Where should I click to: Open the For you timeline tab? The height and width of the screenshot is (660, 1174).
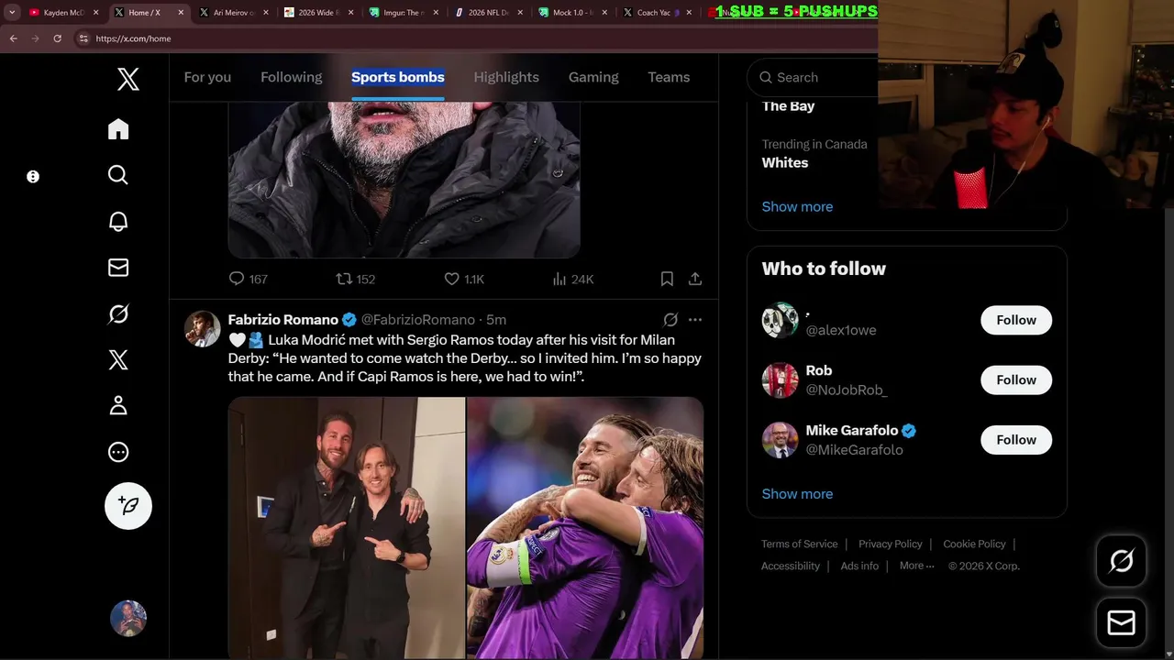pyautogui.click(x=207, y=77)
